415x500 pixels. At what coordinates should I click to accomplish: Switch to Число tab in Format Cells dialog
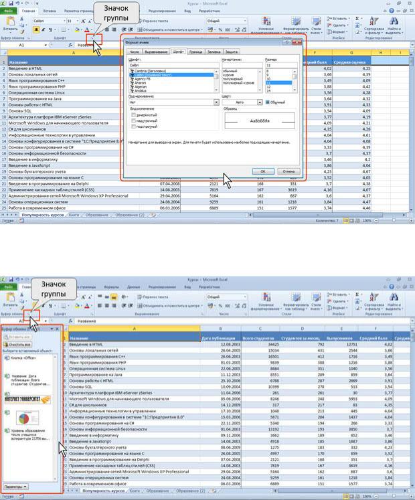(x=135, y=52)
